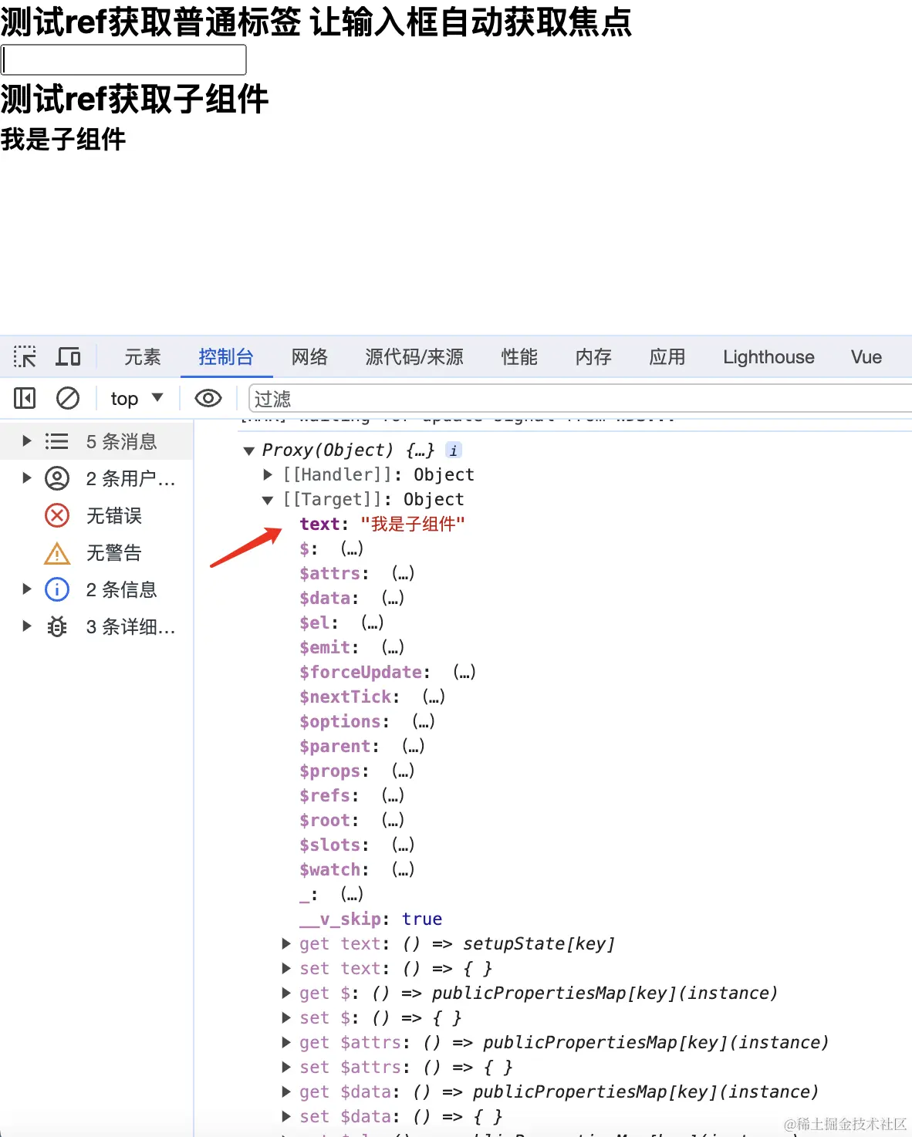Select 无警告 in the sidebar

click(114, 552)
